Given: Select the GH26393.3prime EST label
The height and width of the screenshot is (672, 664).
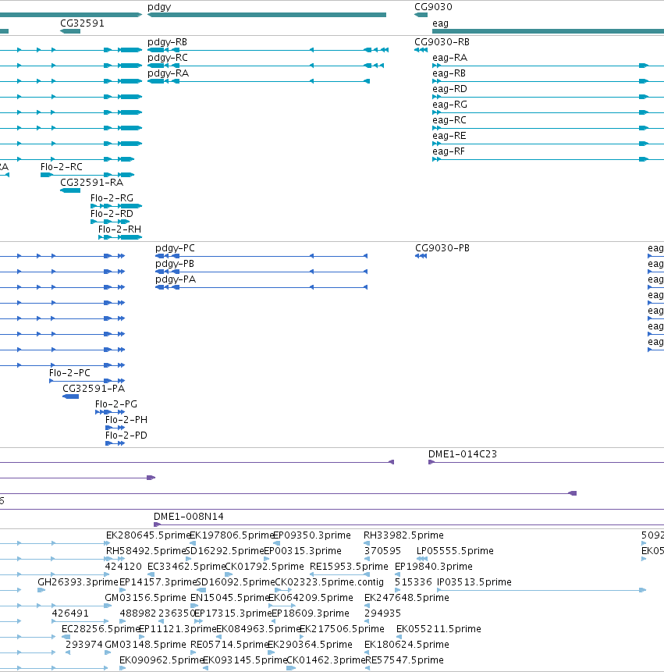Looking at the screenshot, I should click(x=77, y=582).
